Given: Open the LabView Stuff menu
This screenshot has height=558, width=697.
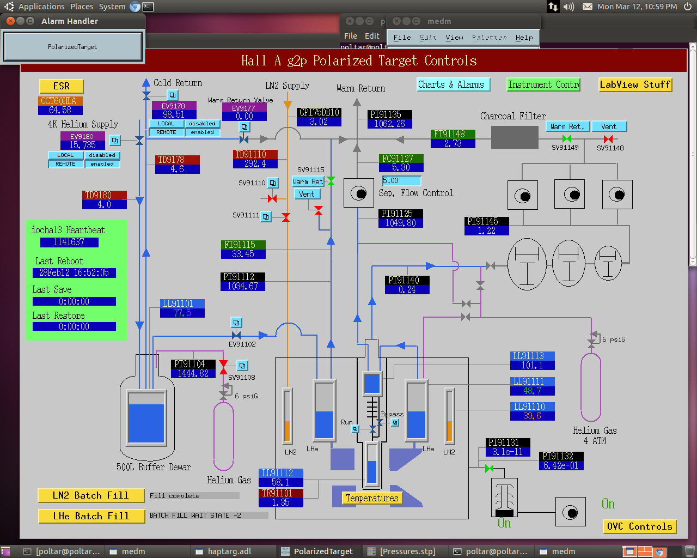Looking at the screenshot, I should 635,84.
